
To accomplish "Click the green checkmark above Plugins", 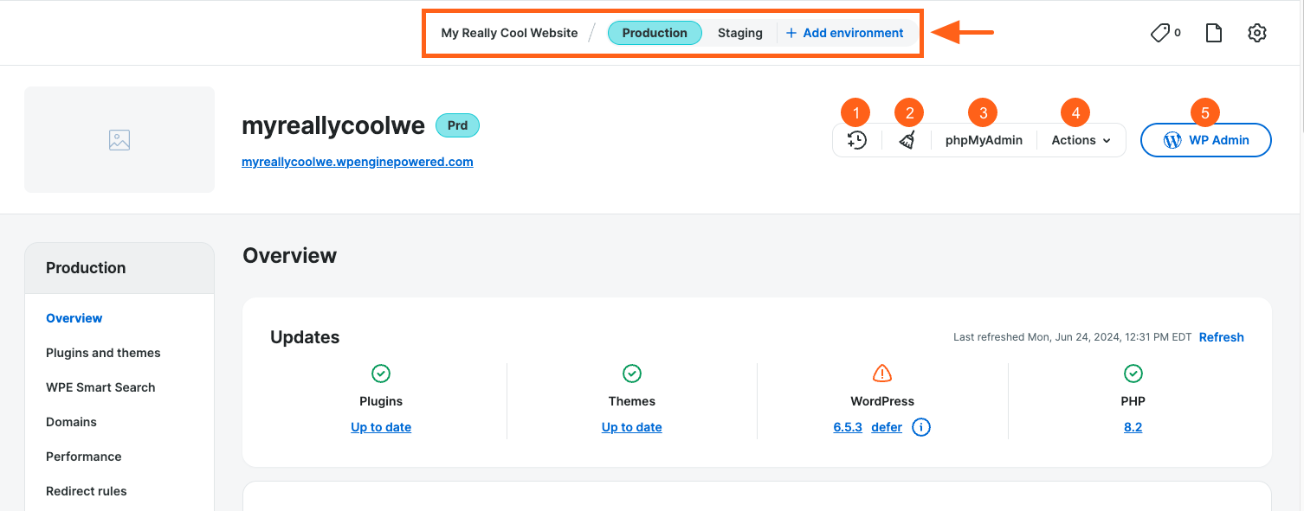I will pos(380,373).
